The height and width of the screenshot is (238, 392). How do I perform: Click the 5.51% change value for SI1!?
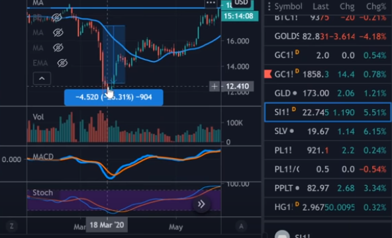pyautogui.click(x=375, y=112)
